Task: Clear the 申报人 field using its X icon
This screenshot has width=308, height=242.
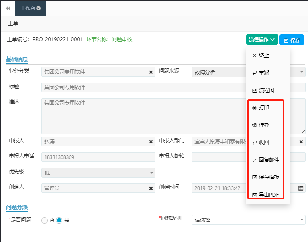Action: (151, 142)
